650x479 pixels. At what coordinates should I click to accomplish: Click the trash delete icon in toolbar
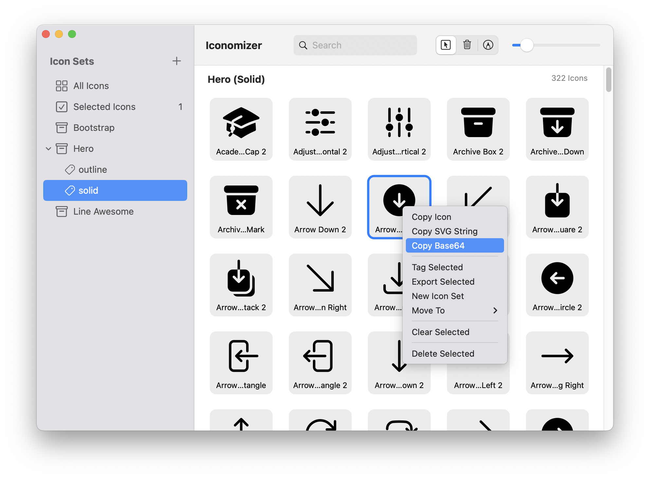(x=467, y=45)
